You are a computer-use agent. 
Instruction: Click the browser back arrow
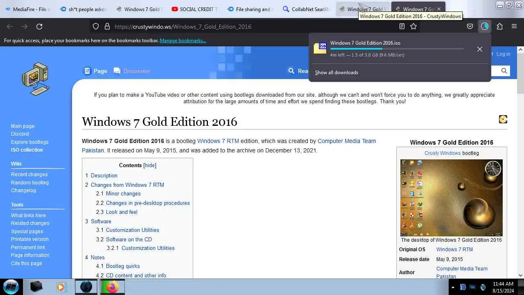coord(10,27)
